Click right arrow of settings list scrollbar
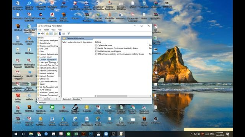The width and height of the screenshot is (245, 137). 150,96
